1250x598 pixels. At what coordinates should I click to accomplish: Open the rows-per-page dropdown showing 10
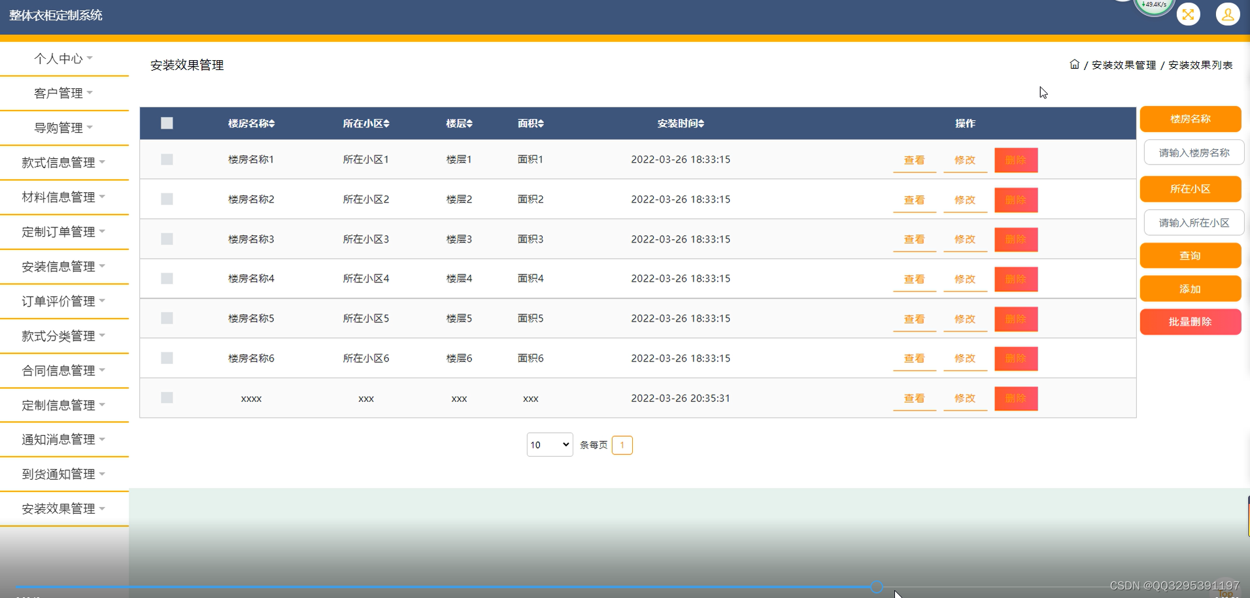(x=550, y=444)
